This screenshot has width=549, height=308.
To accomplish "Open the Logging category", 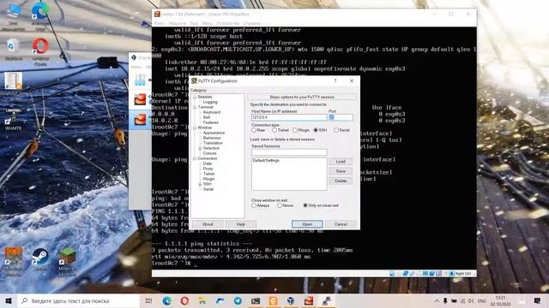I will coord(210,102).
